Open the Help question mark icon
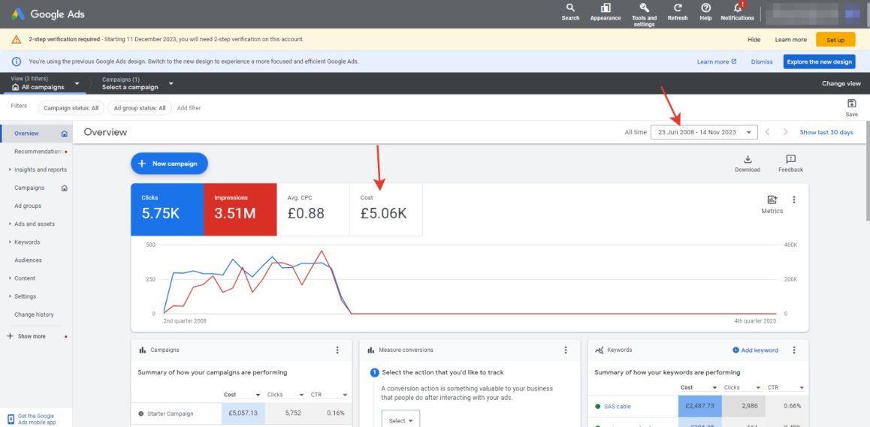Image resolution: width=870 pixels, height=427 pixels. click(x=705, y=8)
